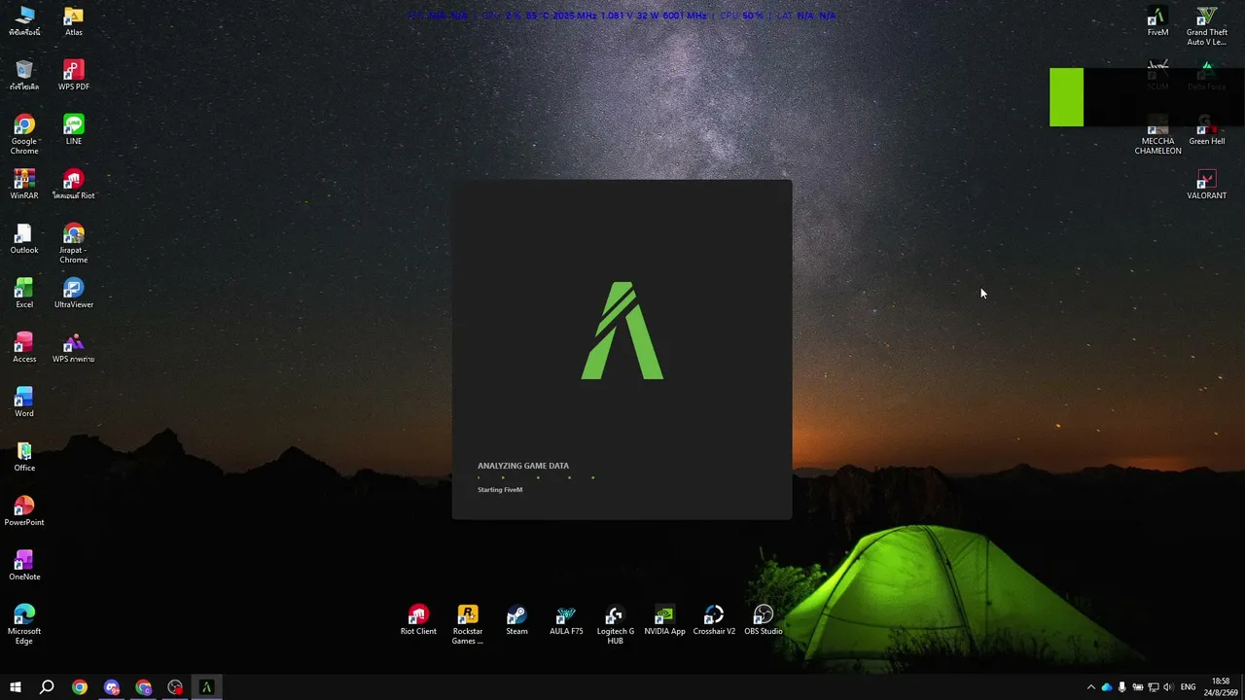Select the Grand Theft Auto V shortcut
This screenshot has width=1245, height=700.
1206,26
